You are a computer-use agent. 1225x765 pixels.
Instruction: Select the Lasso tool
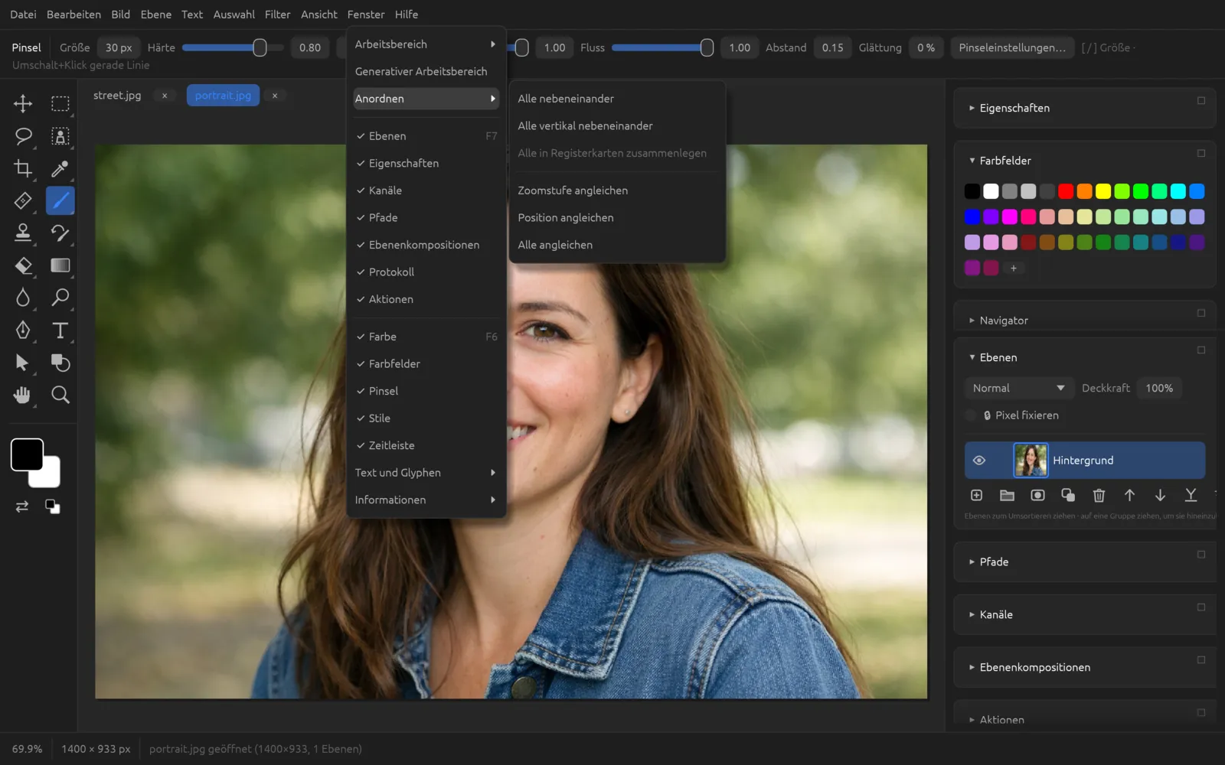coord(23,136)
